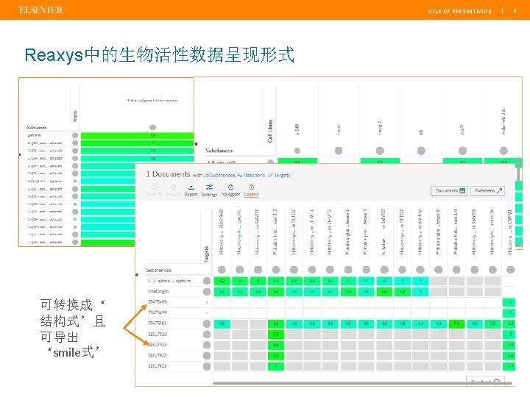Click Substances header in cell lines heatmap
The width and height of the screenshot is (530, 397).
point(219,151)
